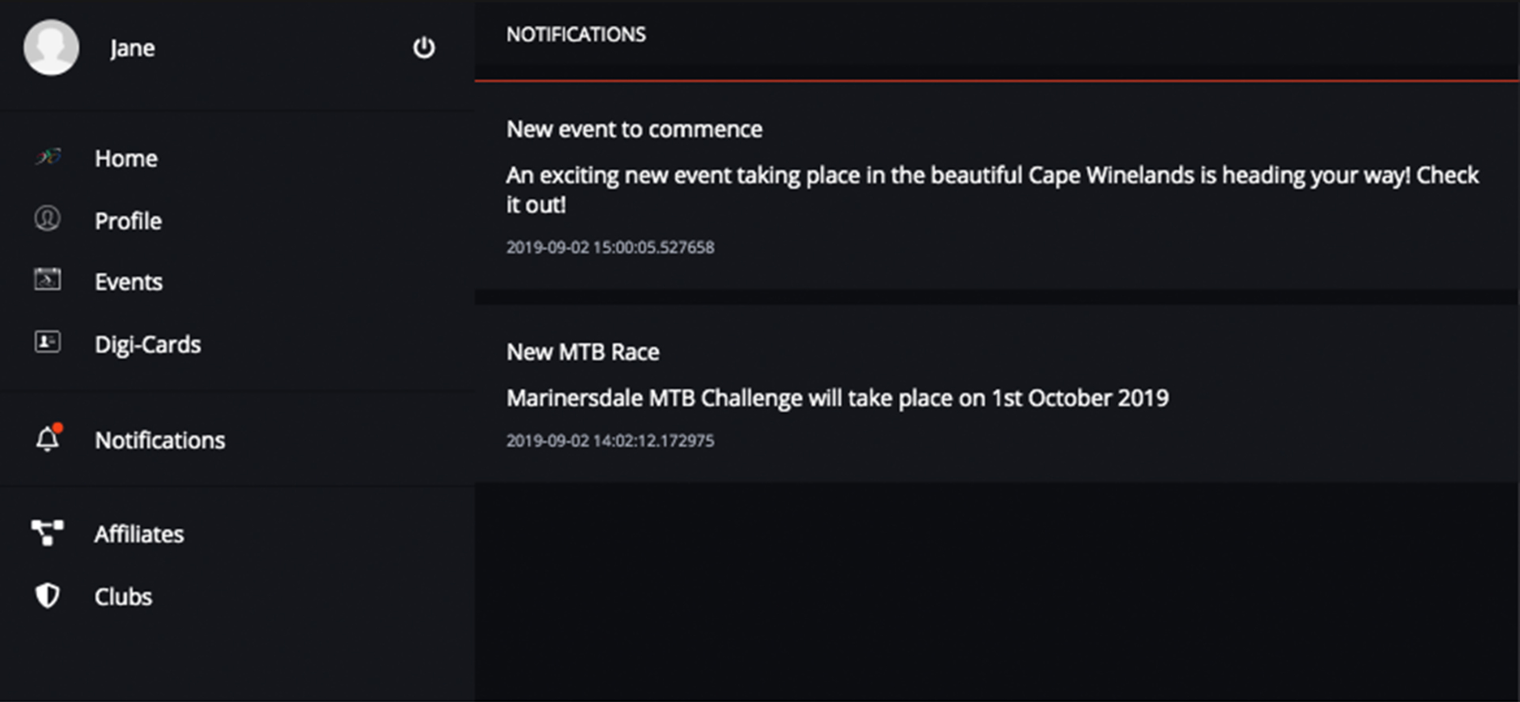Click the Home logo icon
Viewport: 1520px width, 702px height.
pos(48,157)
